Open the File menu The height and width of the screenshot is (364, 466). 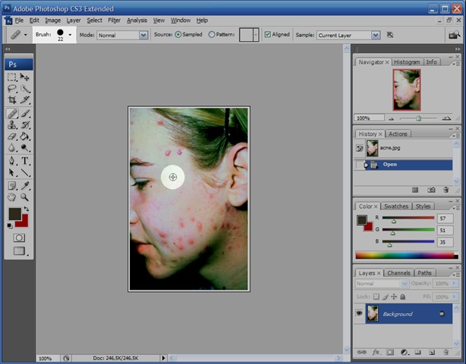19,20
